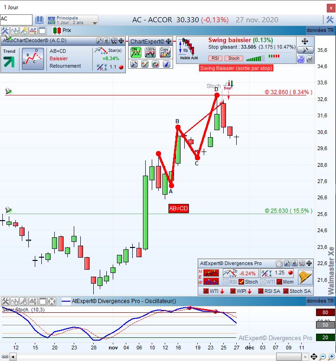Toggle the RSI checkbox in Divergences Pro
The image size is (336, 361).
pyautogui.click(x=226, y=282)
